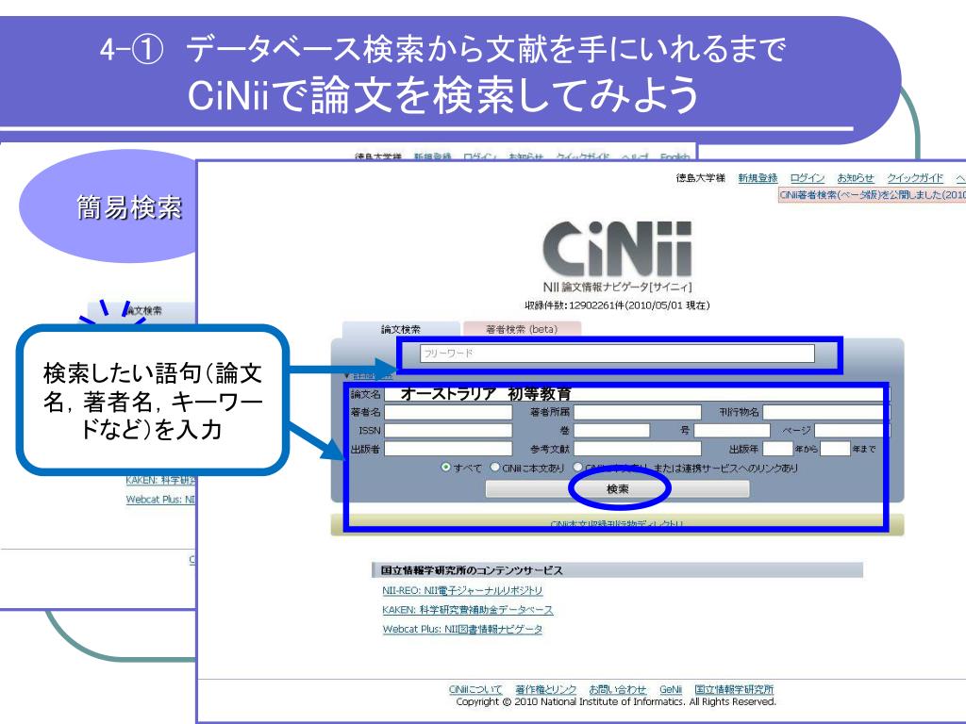Open the GeNii footer link
Image resolution: width=966 pixels, height=724 pixels.
[x=671, y=689]
